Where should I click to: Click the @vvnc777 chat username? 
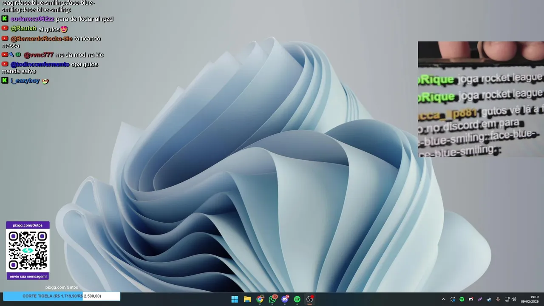tap(39, 55)
